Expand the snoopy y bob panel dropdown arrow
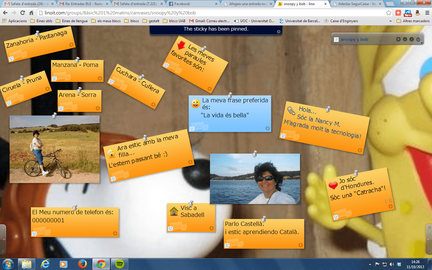432x270 pixels. (x=422, y=43)
